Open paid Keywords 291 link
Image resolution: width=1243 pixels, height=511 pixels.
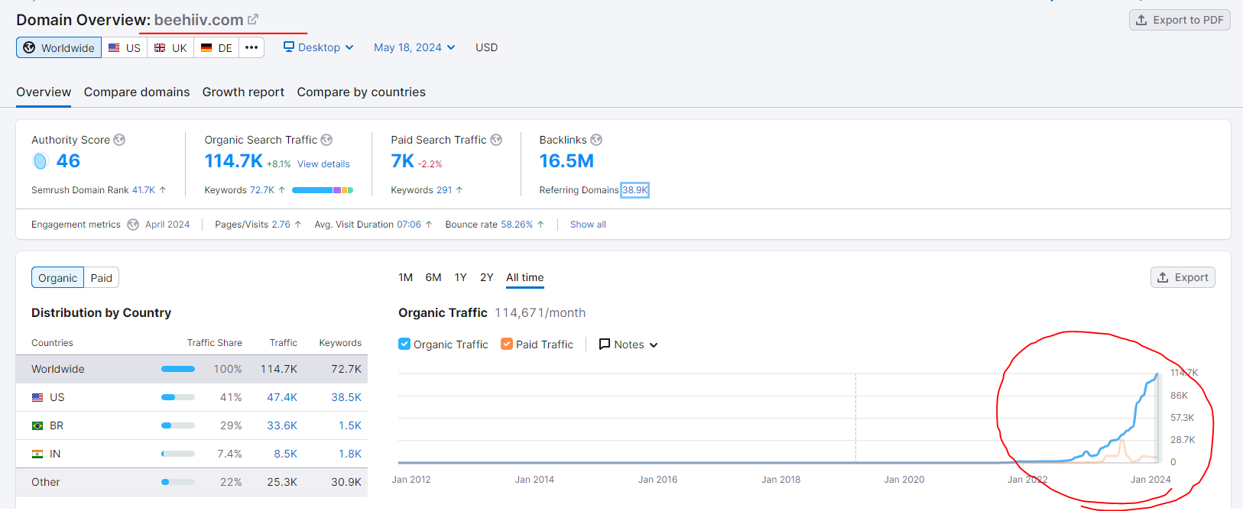tap(444, 190)
